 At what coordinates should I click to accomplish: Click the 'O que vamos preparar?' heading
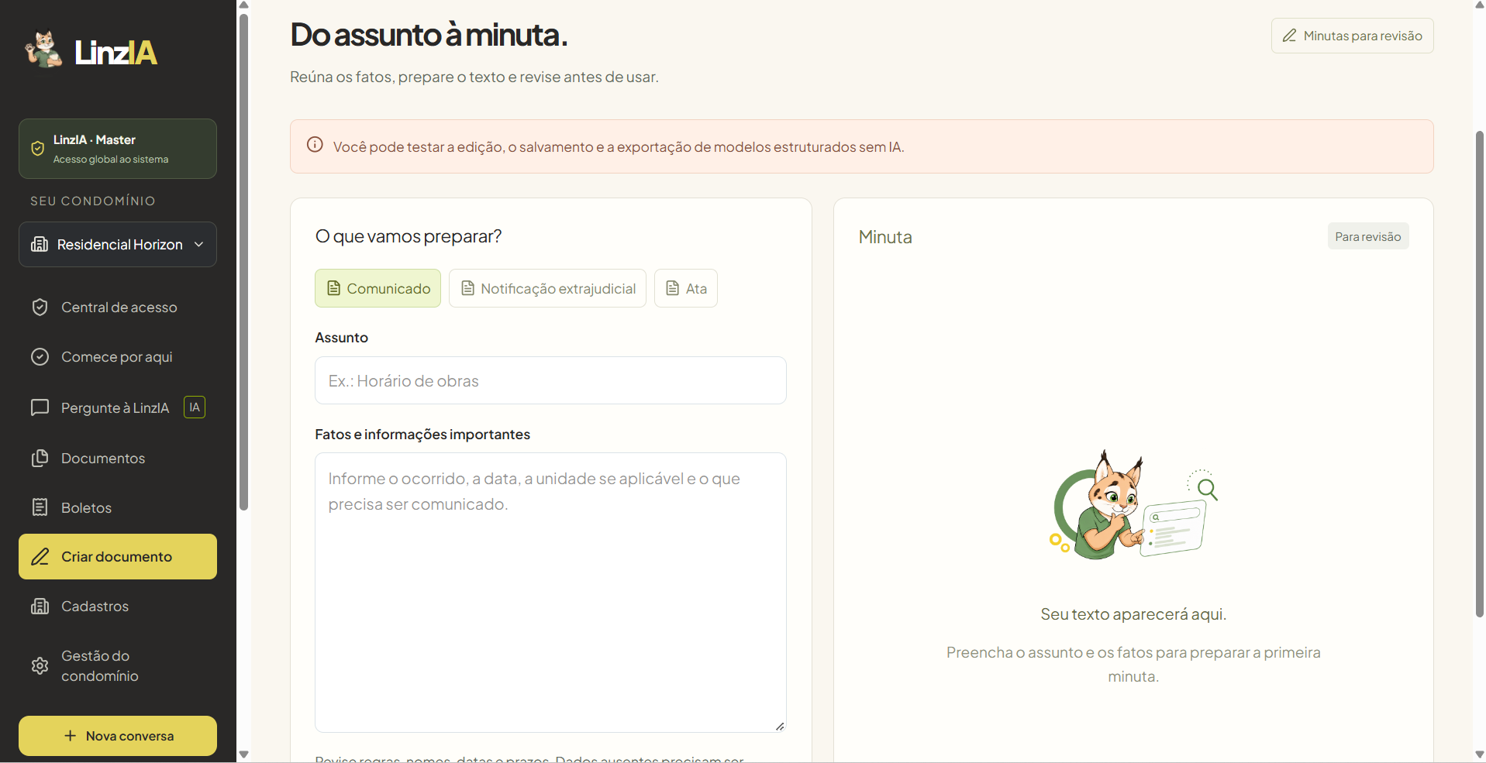click(409, 236)
